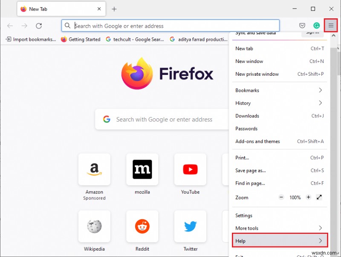Choose Save page as menu entry

pos(280,171)
